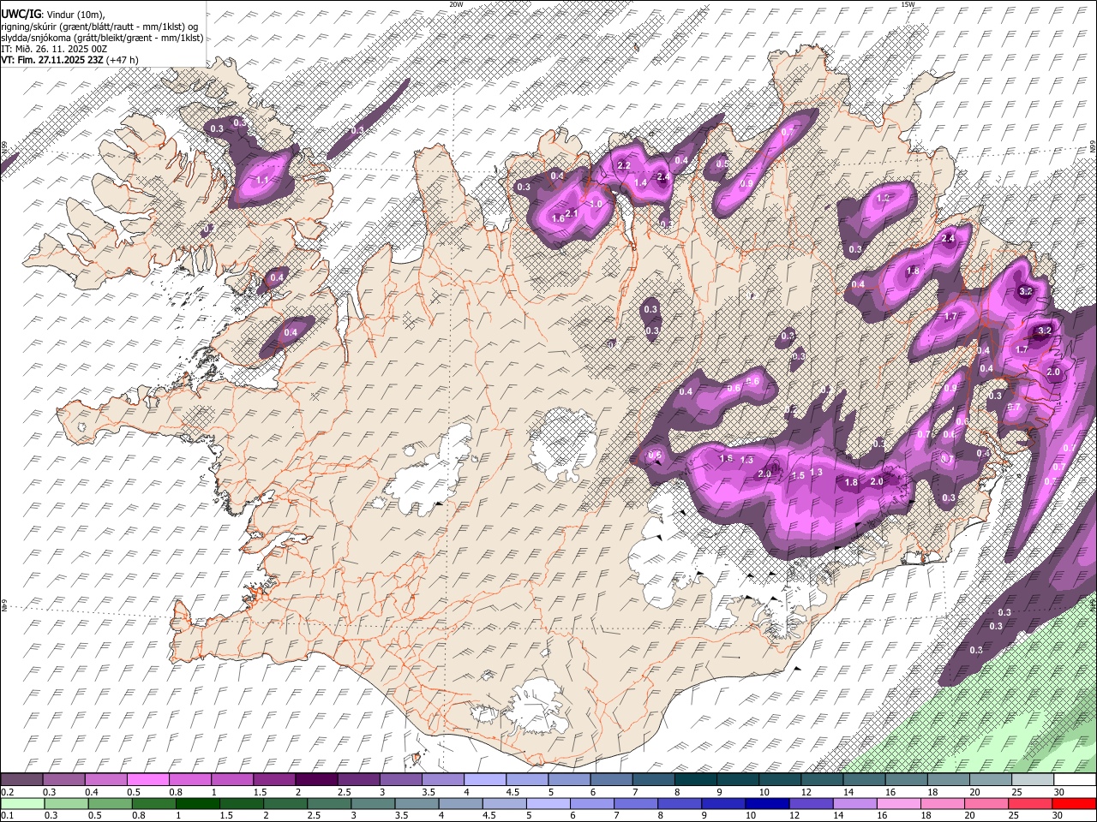Click the 'VT: Fim. 27.11.2025 23Z' valid time
Viewport: 1097px width, 822px height.
(51, 60)
